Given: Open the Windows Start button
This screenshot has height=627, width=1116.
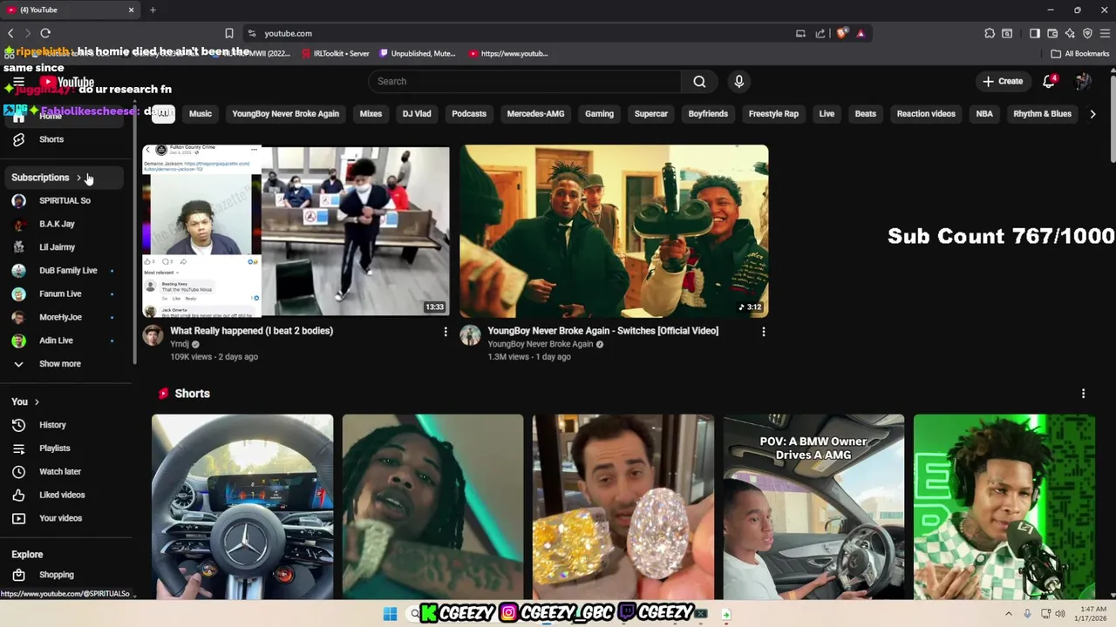Looking at the screenshot, I should 390,614.
